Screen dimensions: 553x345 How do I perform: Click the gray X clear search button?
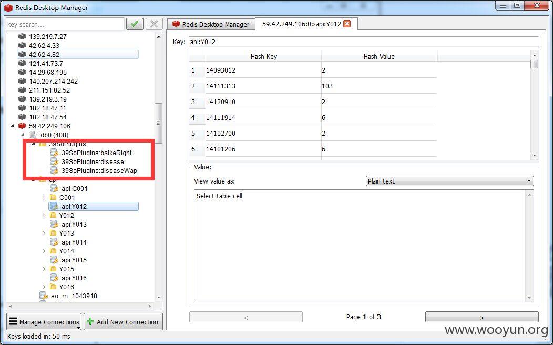point(154,24)
